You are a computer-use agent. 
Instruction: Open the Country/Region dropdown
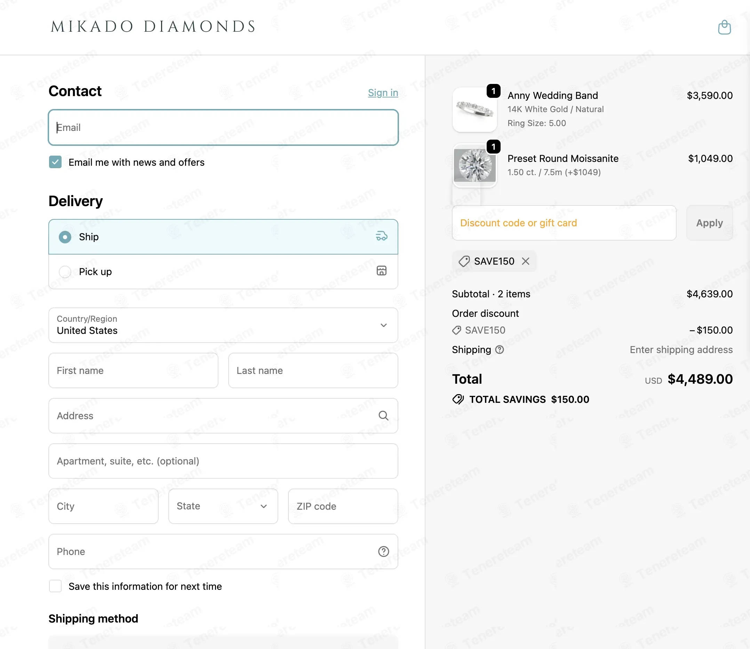click(223, 325)
